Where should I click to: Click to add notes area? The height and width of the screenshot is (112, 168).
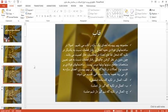click(157, 107)
